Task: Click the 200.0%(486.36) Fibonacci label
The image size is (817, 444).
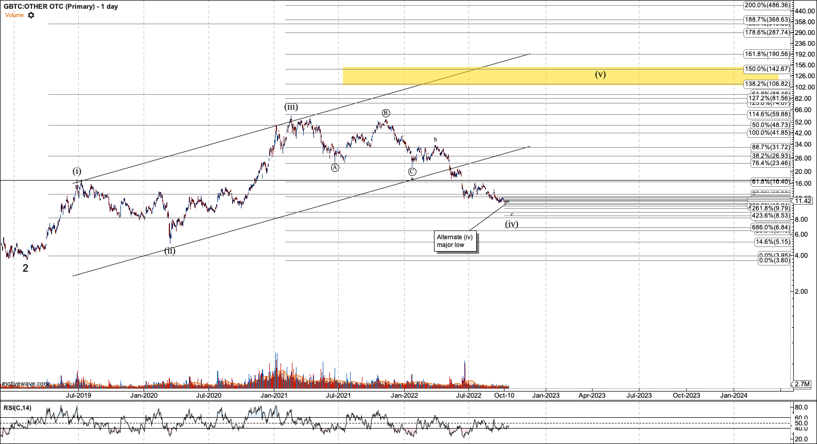Action: 767,5
